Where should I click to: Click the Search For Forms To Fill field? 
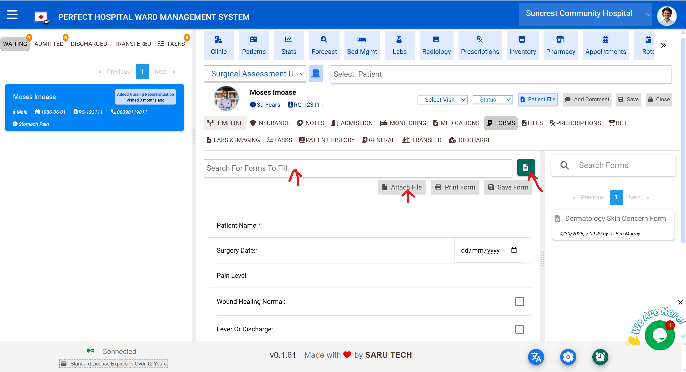point(358,168)
